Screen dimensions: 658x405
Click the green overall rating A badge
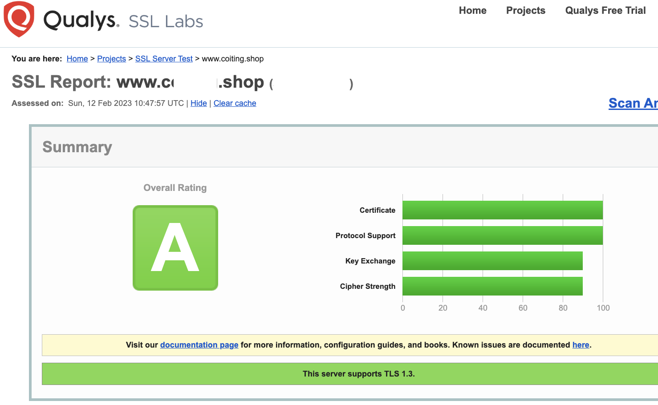pyautogui.click(x=175, y=248)
